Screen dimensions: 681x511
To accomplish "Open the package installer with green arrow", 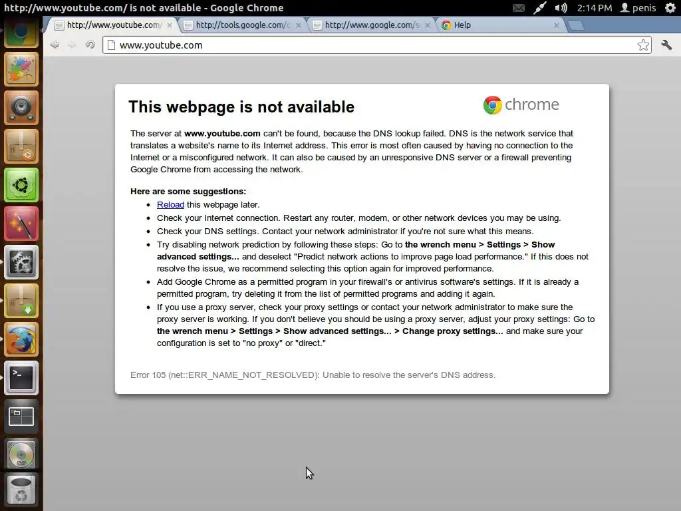I will [21, 301].
